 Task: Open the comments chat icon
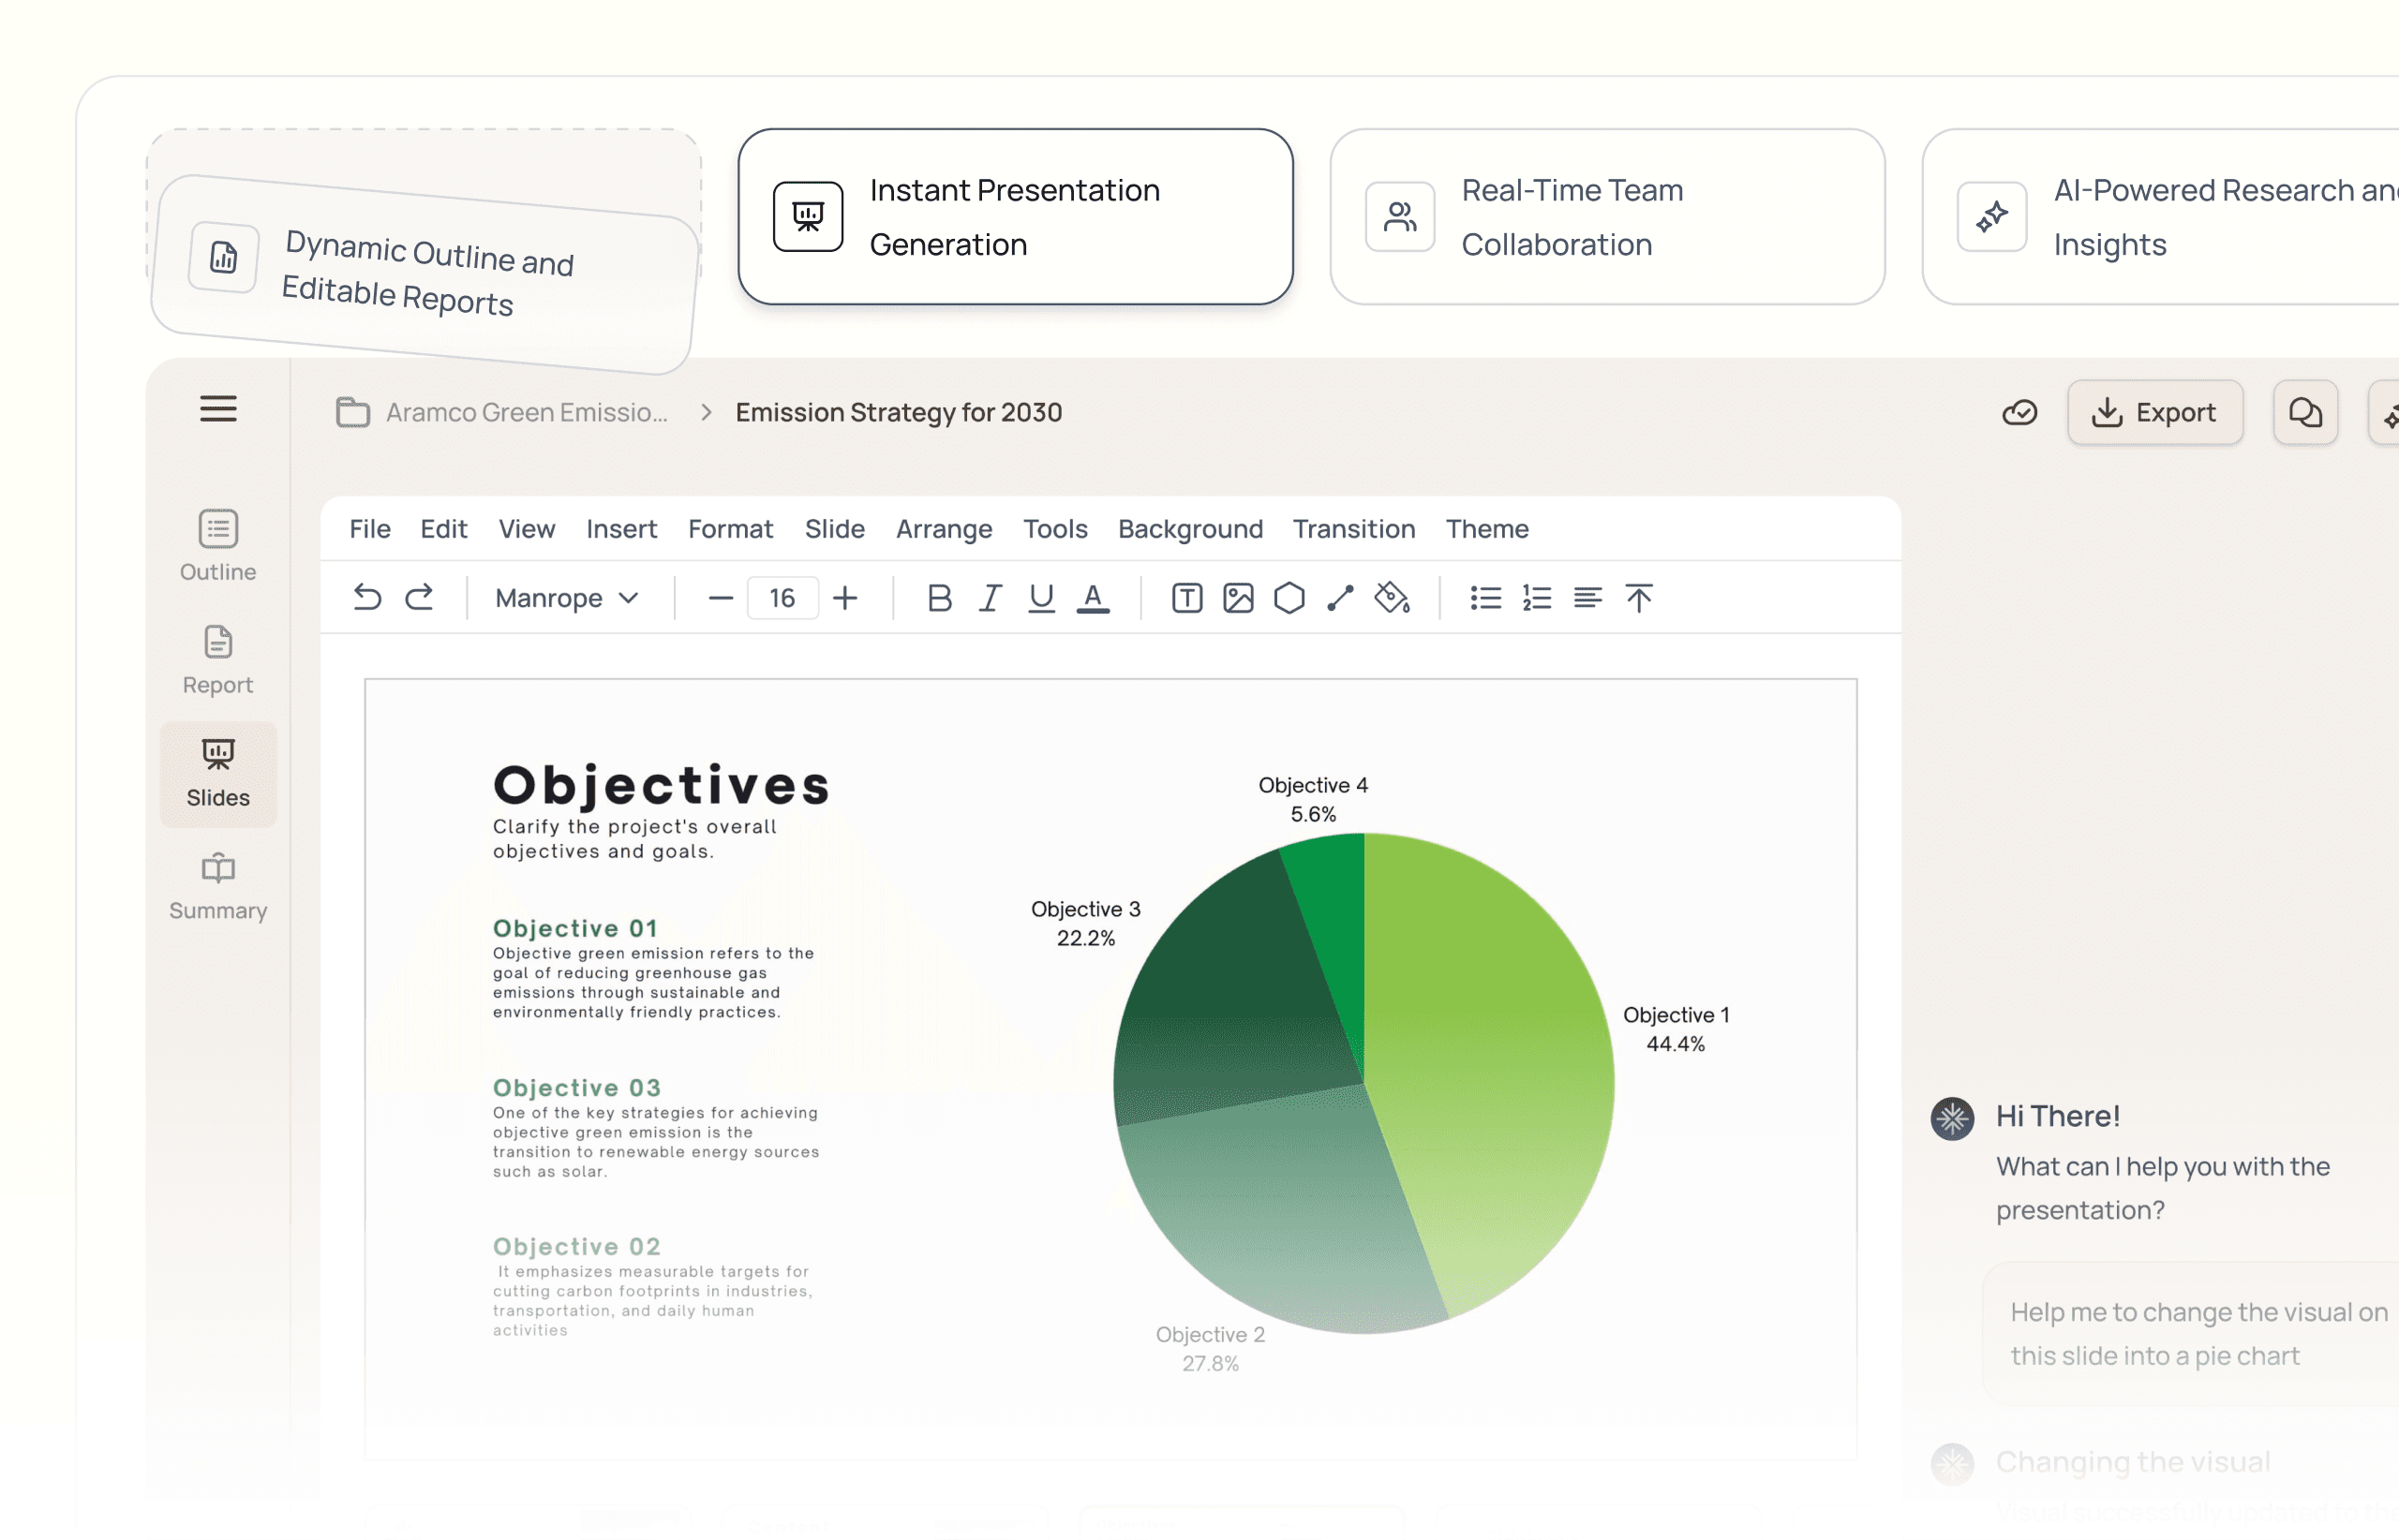click(x=2305, y=412)
